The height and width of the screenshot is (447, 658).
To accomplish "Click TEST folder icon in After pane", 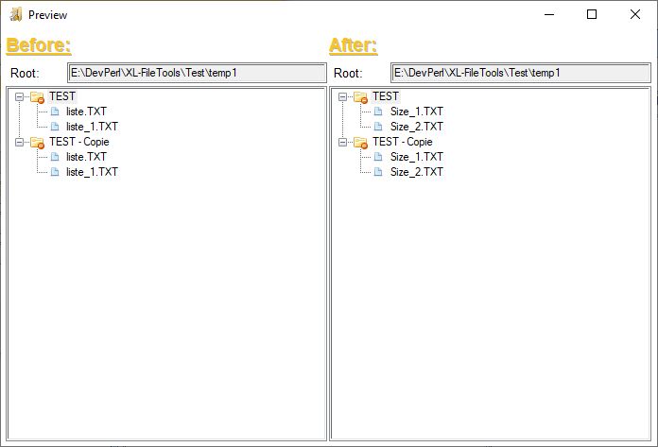I will point(360,97).
